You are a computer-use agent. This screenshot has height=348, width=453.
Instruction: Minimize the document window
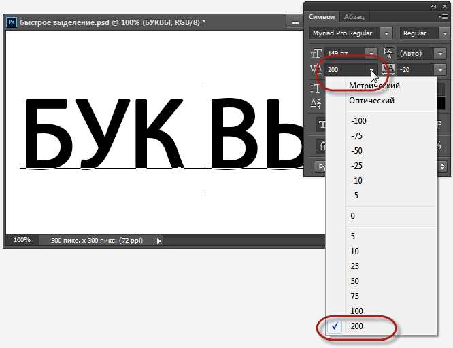(295, 22)
